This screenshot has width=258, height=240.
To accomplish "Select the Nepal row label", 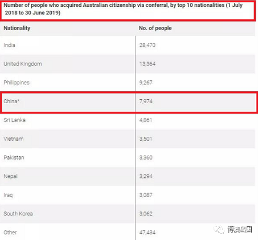I will [x=10, y=176].
